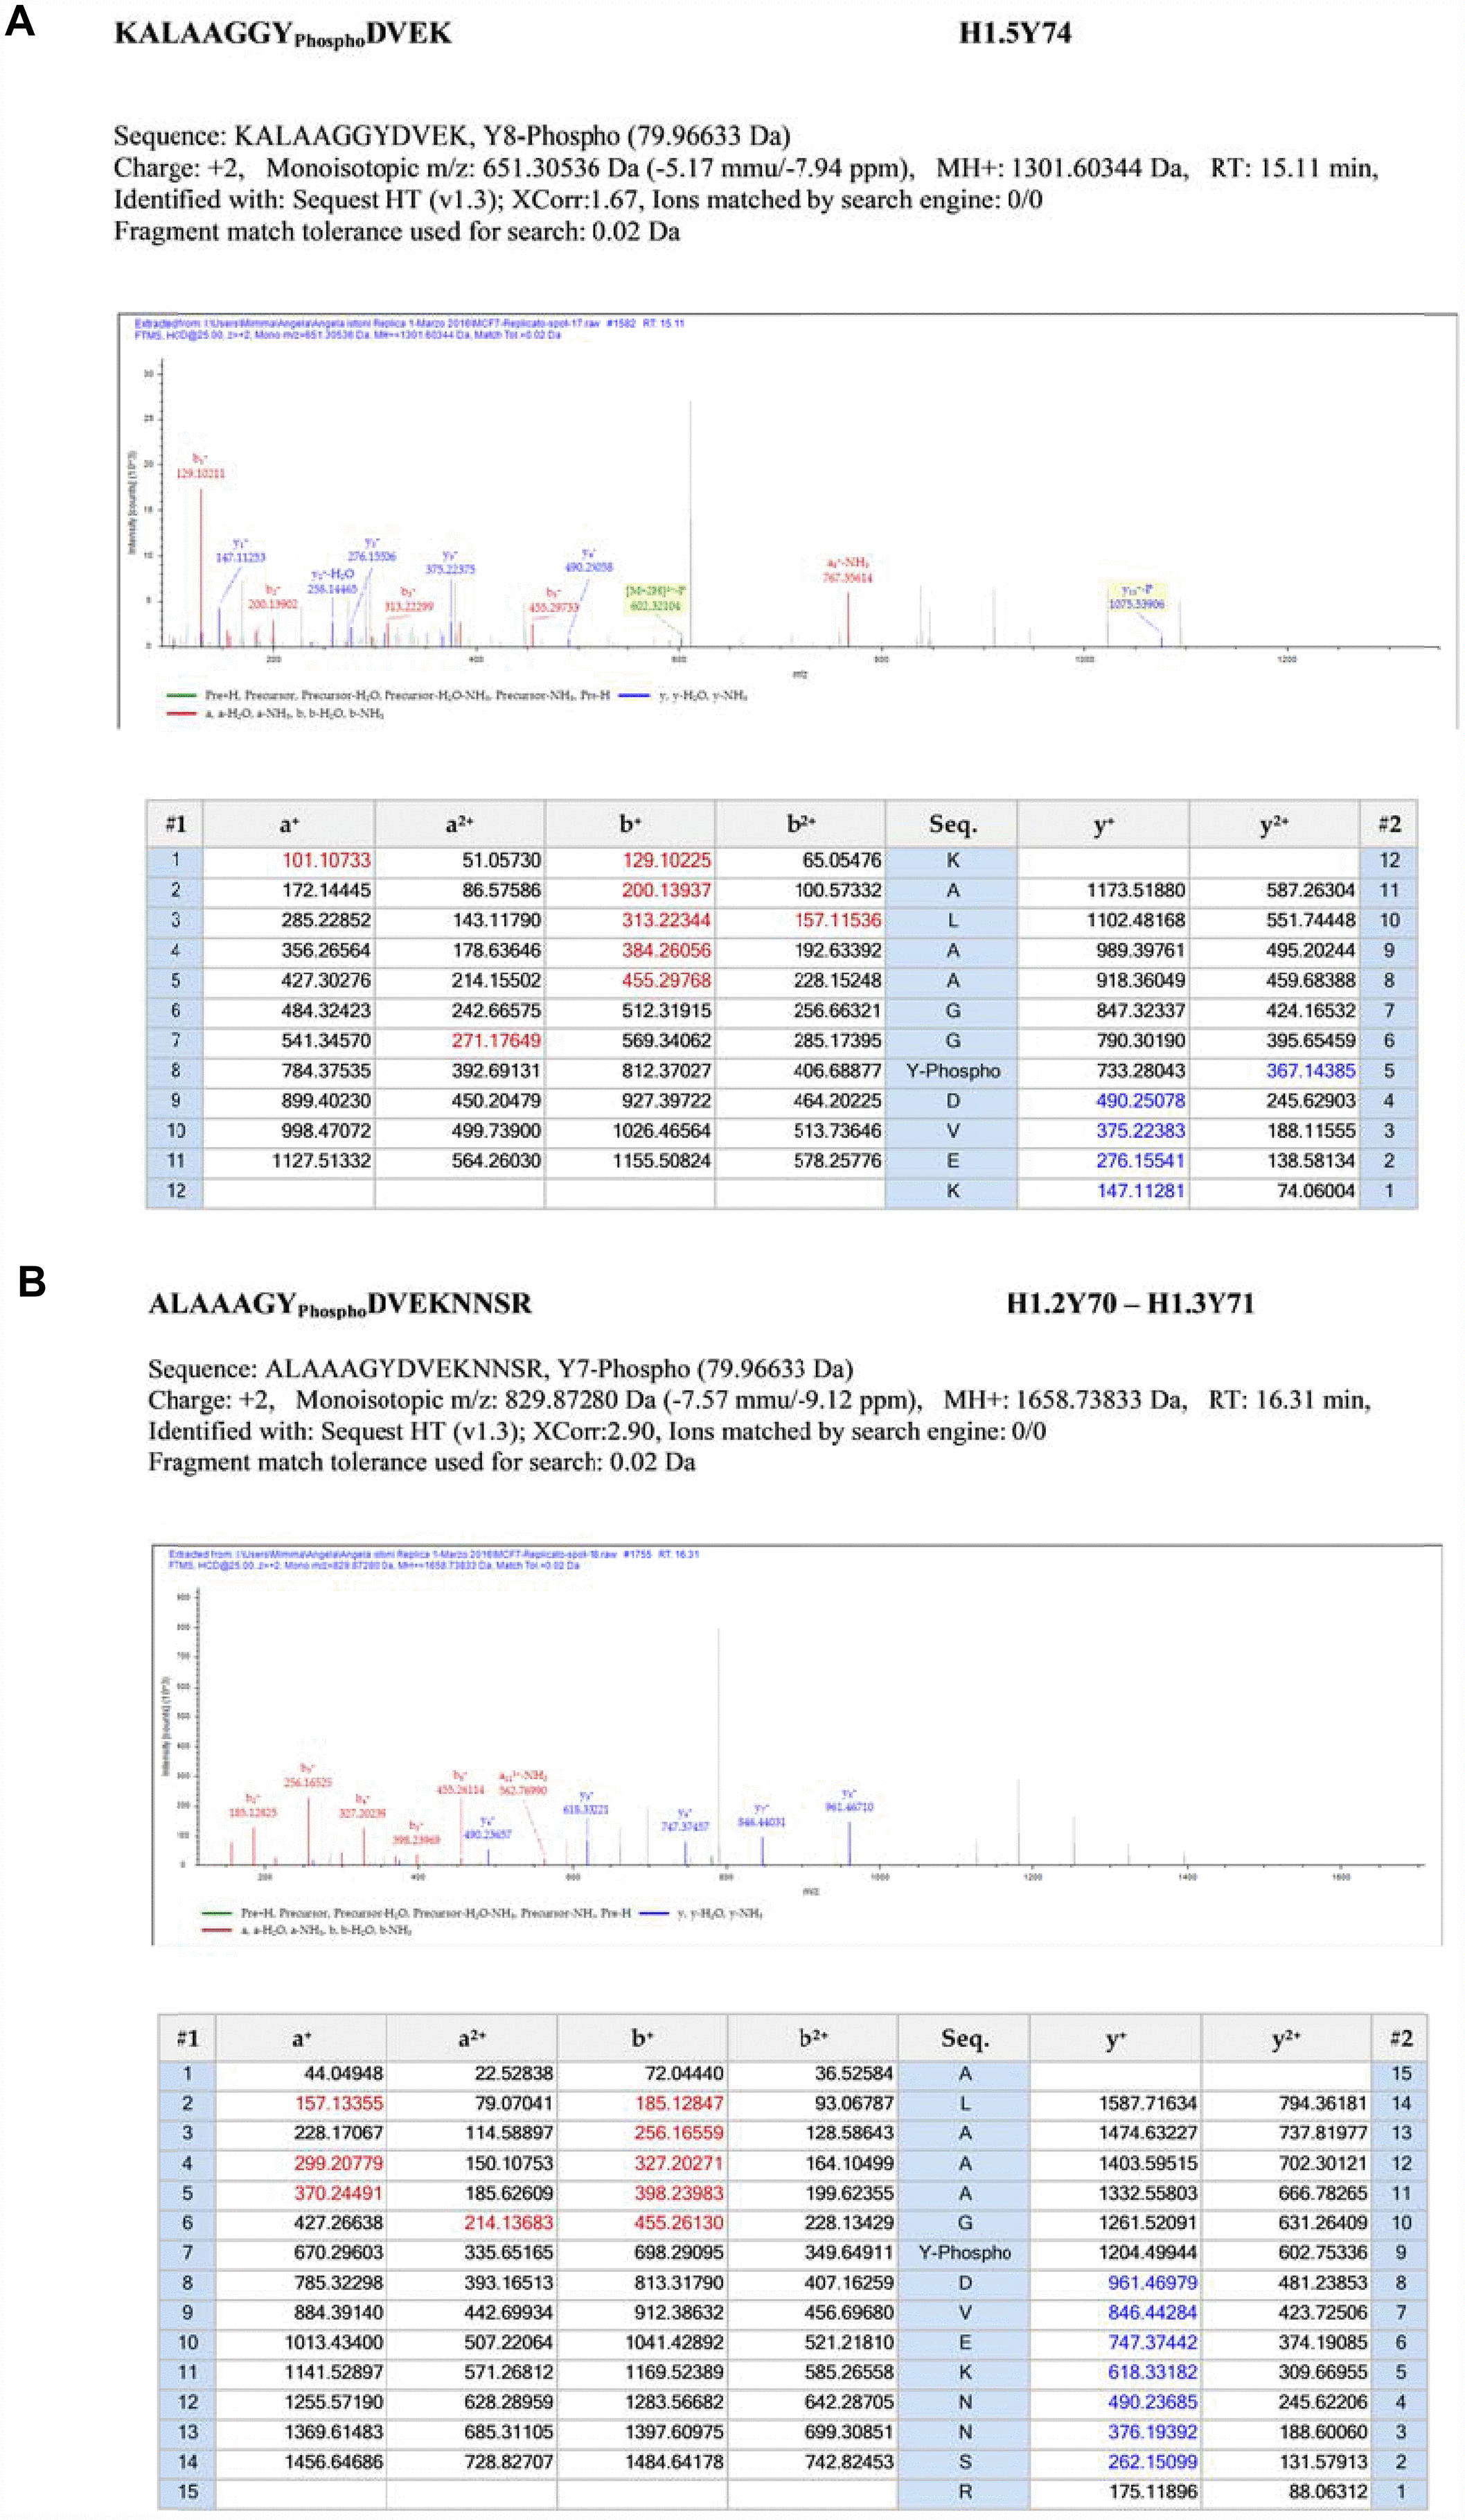Select the Y8-Phospho sequence line in panel A

click(452, 135)
